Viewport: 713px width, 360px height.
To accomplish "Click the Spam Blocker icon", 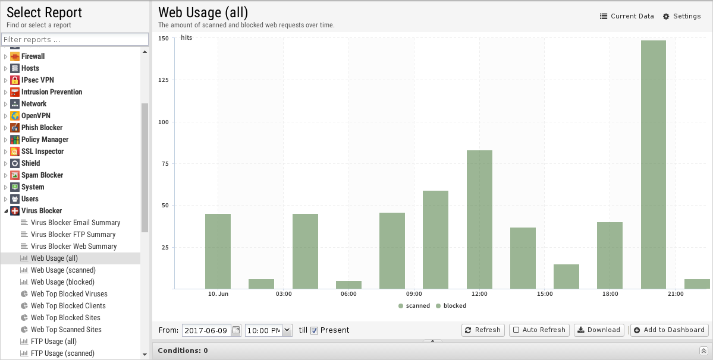I will click(x=14, y=175).
